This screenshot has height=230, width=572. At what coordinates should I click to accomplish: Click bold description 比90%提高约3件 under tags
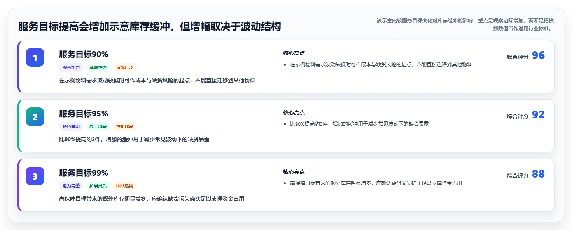134,139
